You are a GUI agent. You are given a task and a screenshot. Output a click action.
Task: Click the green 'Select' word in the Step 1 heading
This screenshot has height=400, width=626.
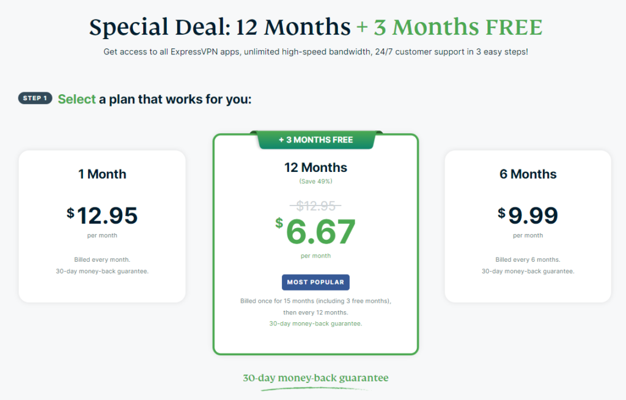[76, 99]
